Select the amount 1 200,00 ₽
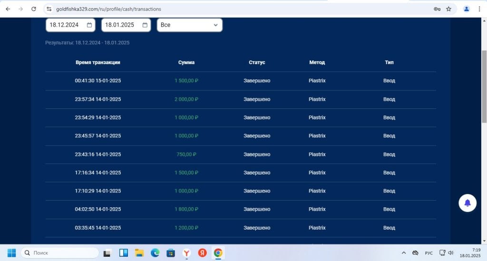The height and width of the screenshot is (261, 487). click(x=186, y=228)
